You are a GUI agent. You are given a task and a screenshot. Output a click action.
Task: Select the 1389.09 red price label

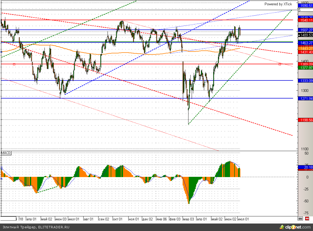point(306,64)
